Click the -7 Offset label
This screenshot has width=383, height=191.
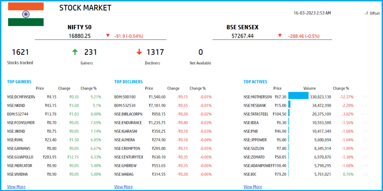pyautogui.click(x=372, y=14)
